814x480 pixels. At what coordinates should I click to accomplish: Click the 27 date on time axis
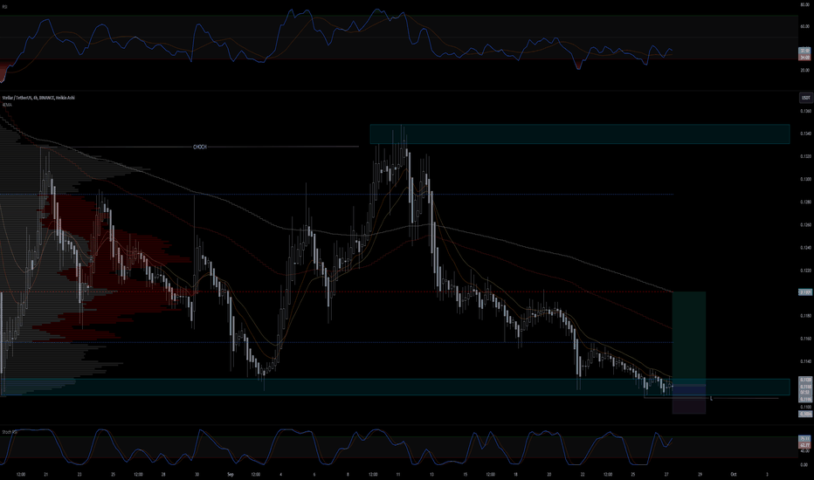pos(666,474)
